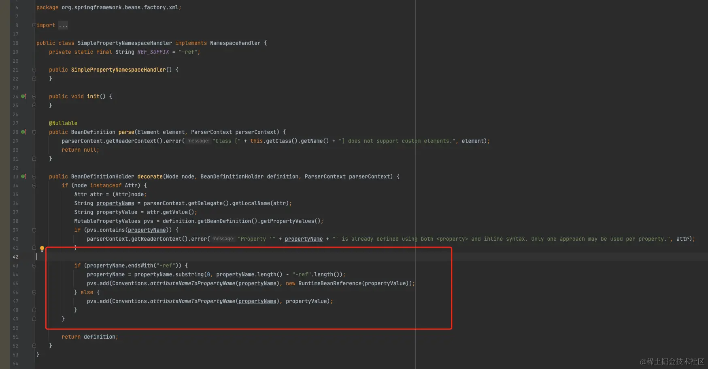Collapse the 'if (node instanceof Attr)' block fold

click(x=34, y=185)
